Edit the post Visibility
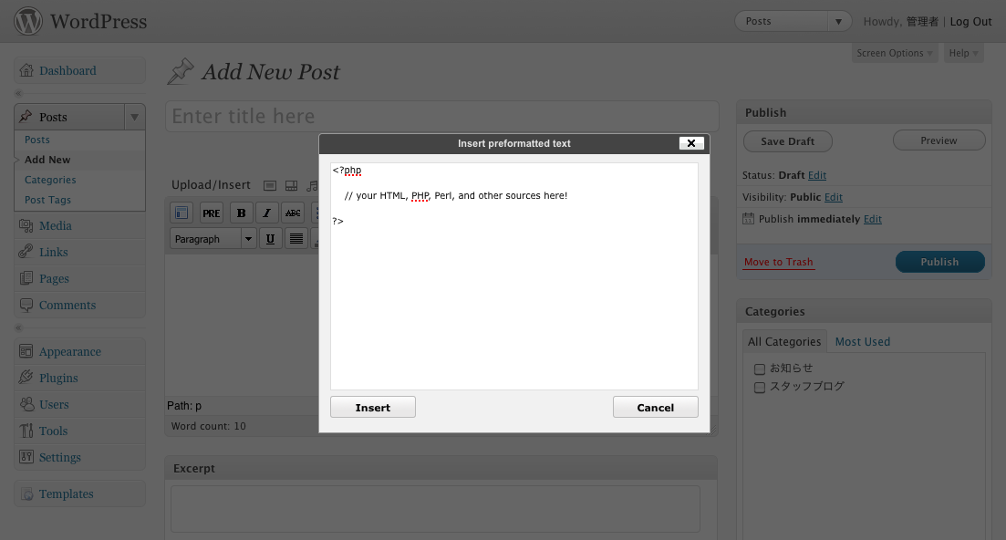 coord(834,197)
